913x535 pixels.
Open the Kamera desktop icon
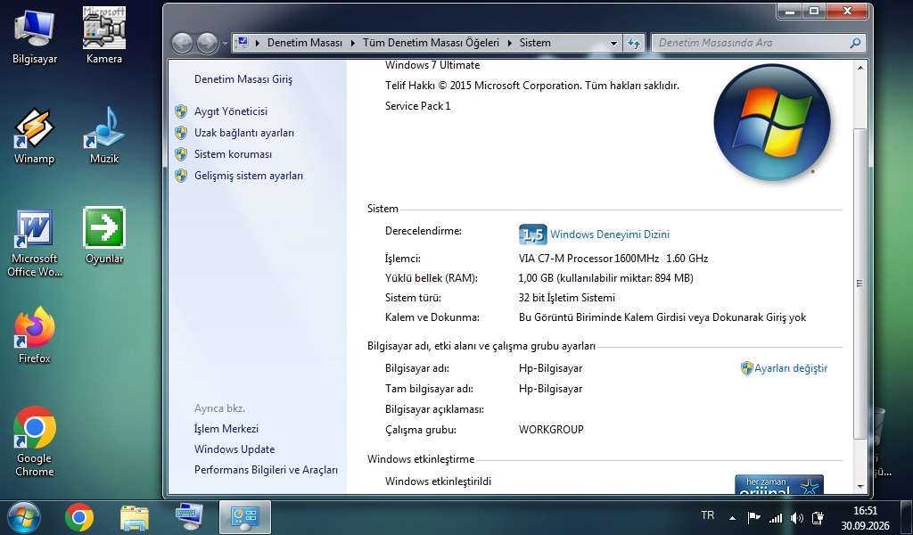[x=104, y=36]
